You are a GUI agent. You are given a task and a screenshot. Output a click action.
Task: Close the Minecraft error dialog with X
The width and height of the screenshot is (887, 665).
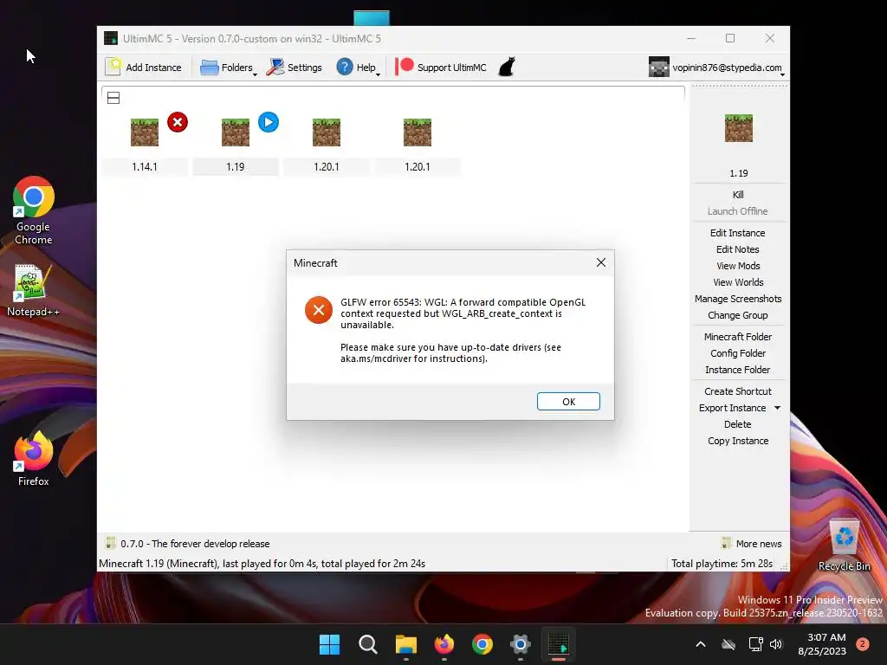point(601,262)
